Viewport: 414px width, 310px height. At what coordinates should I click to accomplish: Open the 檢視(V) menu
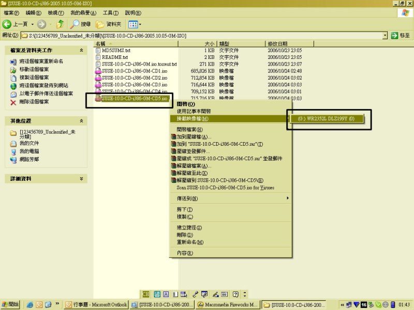pyautogui.click(x=56, y=12)
